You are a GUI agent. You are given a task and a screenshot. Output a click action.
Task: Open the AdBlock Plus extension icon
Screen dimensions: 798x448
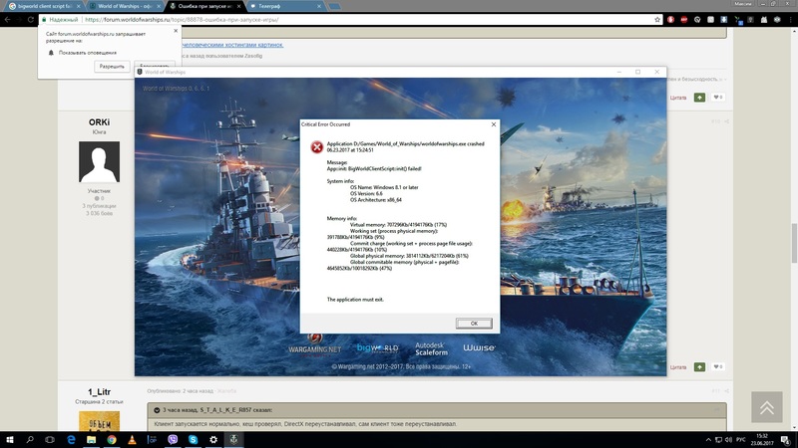684,19
